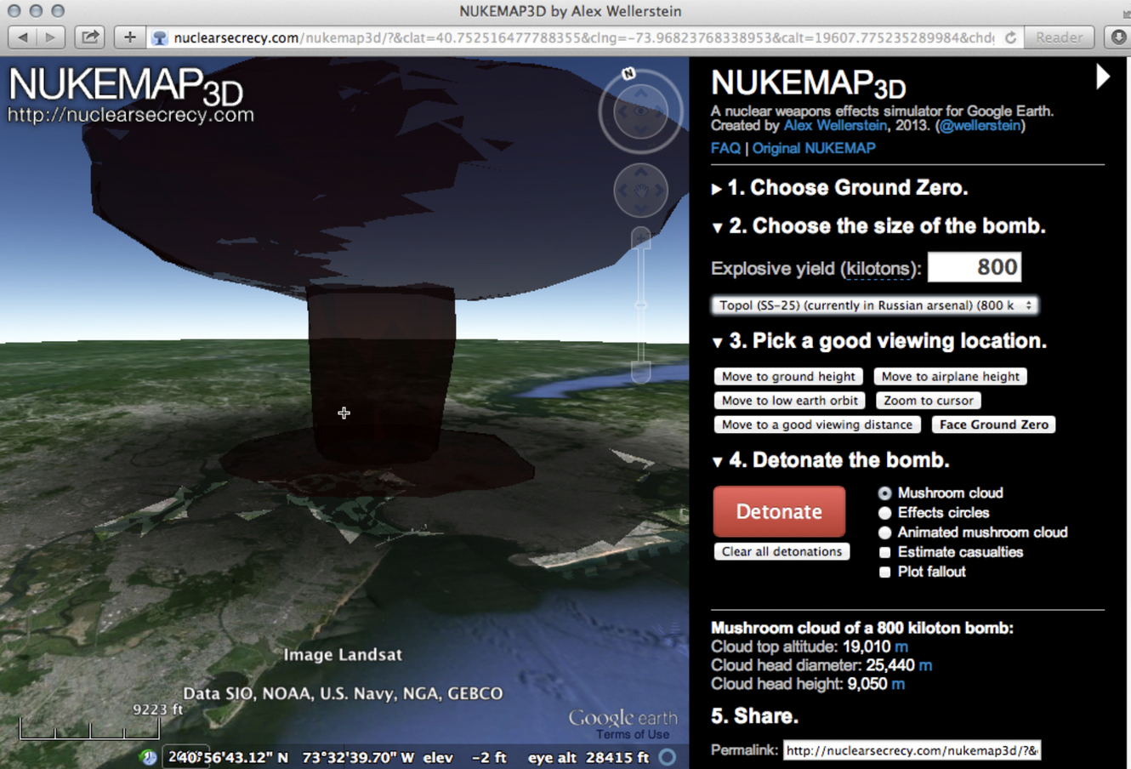1131x769 pixels.
Task: Click the explosive yield input field
Action: [975, 267]
